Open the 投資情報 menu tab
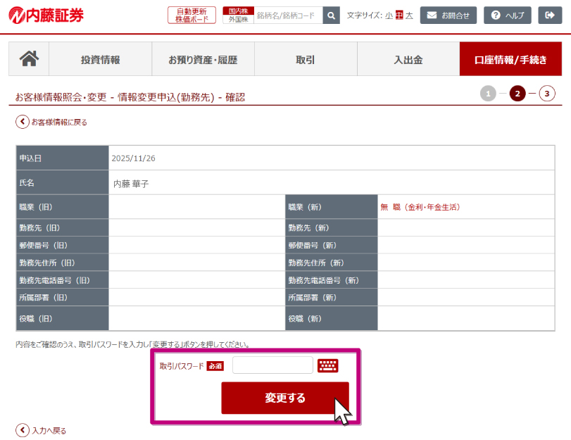571x440 pixels. coord(100,59)
